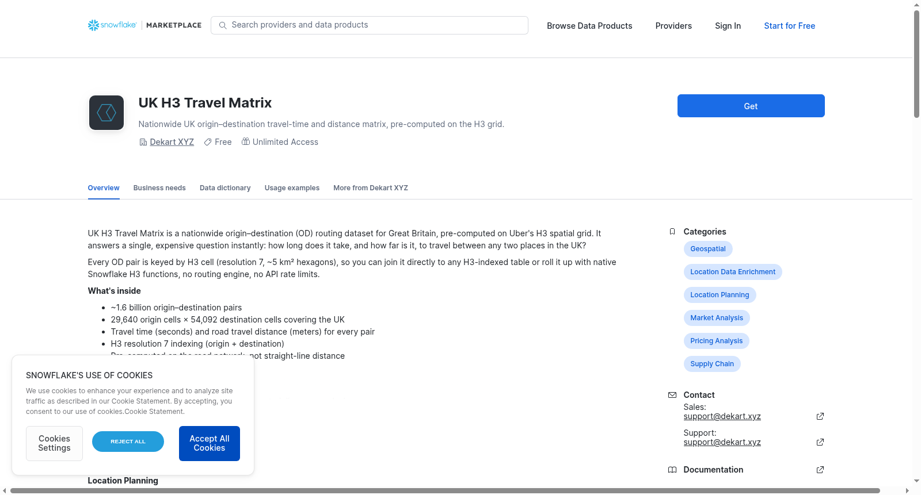
Task: Click the ~1.6 billion origin–destination pairs bullet
Action: tap(176, 308)
